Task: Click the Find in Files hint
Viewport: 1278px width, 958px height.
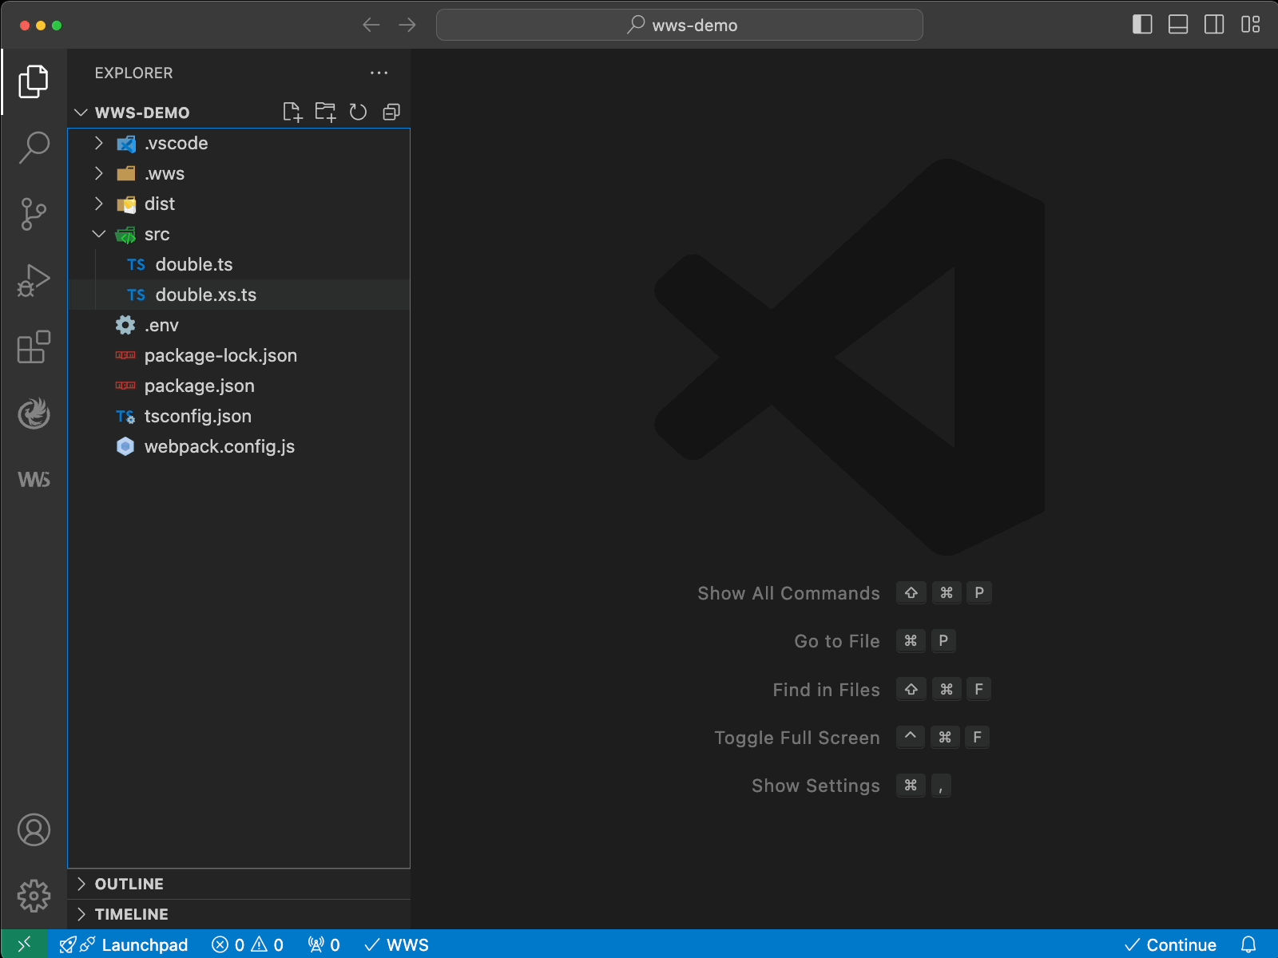Action: pyautogui.click(x=826, y=690)
